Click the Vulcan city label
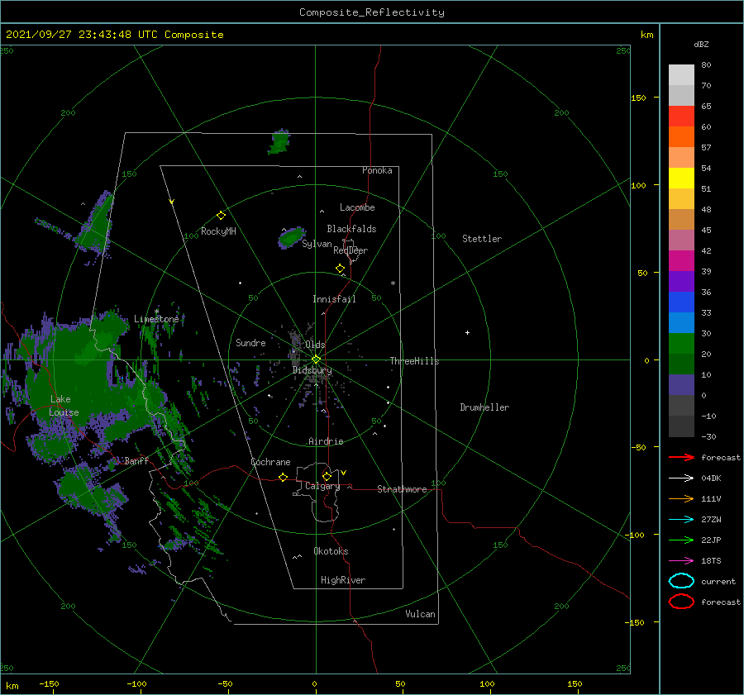Screen dimensions: 744x695 pyautogui.click(x=420, y=614)
